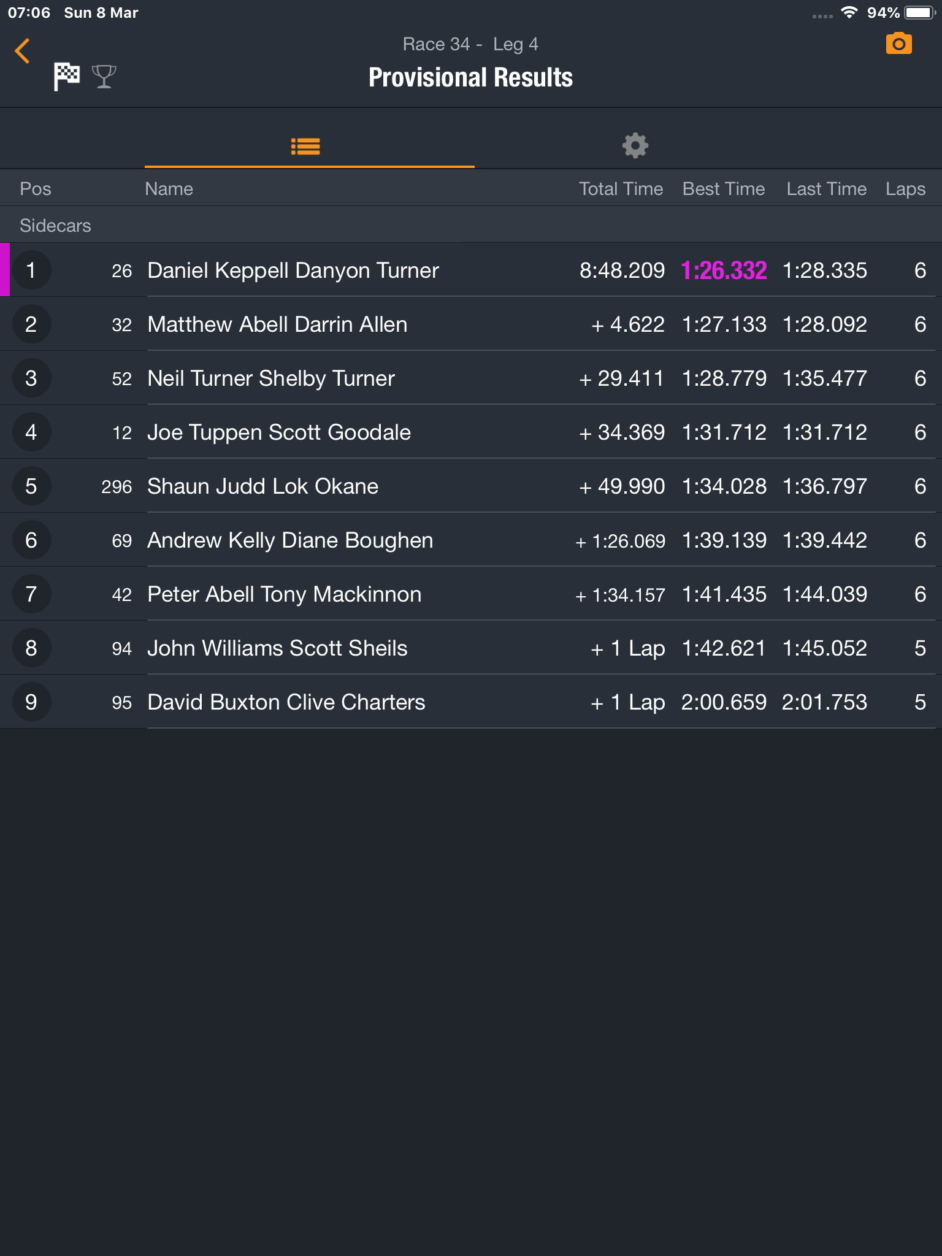Switch to the trophy standings icon

point(104,77)
